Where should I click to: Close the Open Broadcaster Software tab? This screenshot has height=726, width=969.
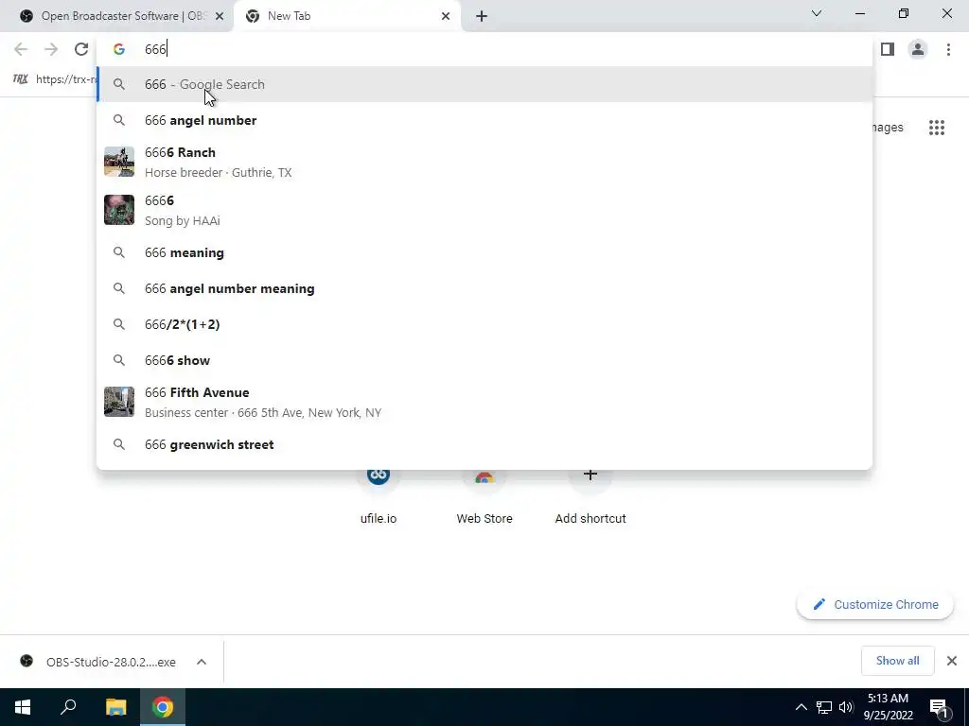point(220,17)
